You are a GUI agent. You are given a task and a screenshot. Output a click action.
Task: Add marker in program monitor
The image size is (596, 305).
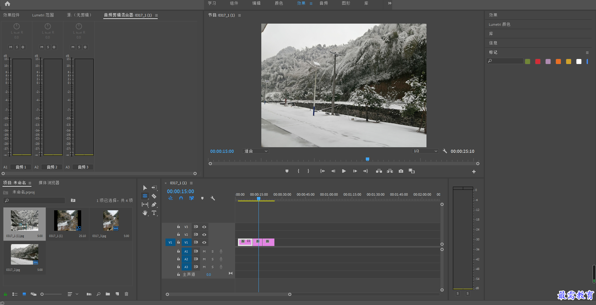coord(287,171)
